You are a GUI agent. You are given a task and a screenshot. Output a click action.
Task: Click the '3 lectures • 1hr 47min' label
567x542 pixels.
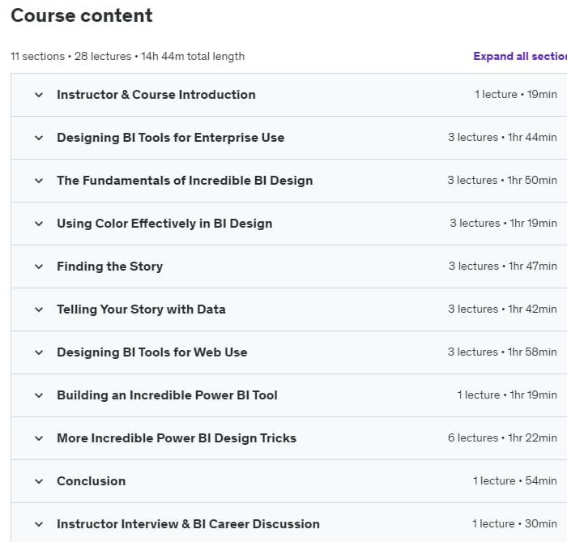pyautogui.click(x=503, y=266)
